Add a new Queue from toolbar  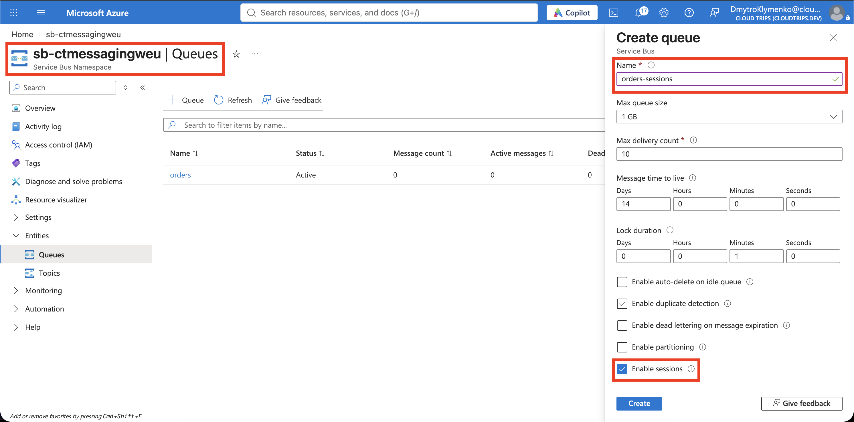click(186, 100)
